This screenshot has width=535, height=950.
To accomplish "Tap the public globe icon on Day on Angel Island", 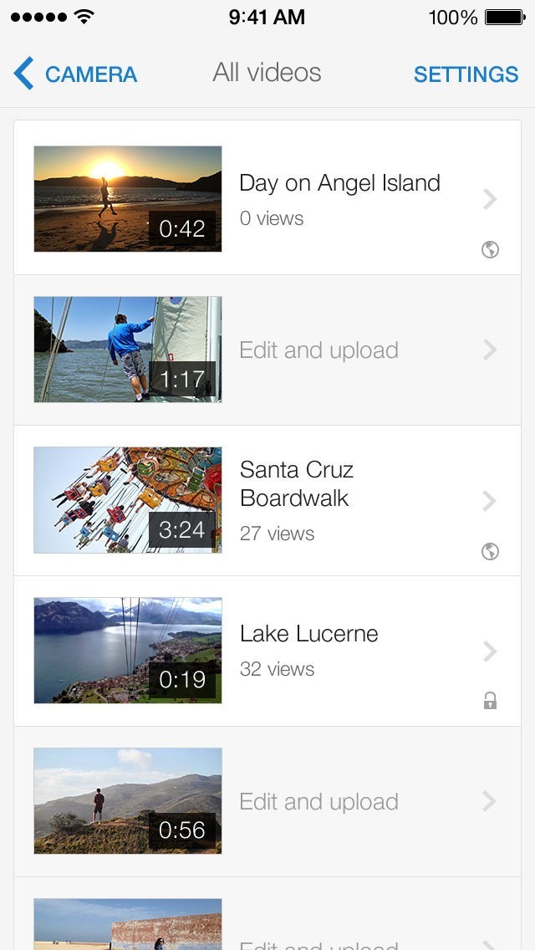I will (x=491, y=249).
